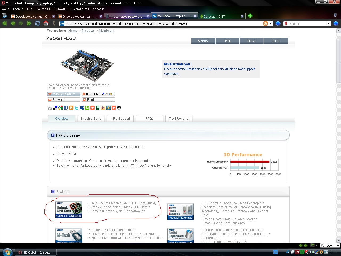Click the Utility button
Viewport: 341px width, 256px height.
228,41
